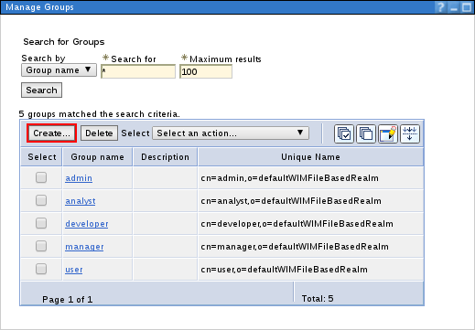Image resolution: width=475 pixels, height=330 pixels.
Task: Open the developer group link
Action: (87, 224)
